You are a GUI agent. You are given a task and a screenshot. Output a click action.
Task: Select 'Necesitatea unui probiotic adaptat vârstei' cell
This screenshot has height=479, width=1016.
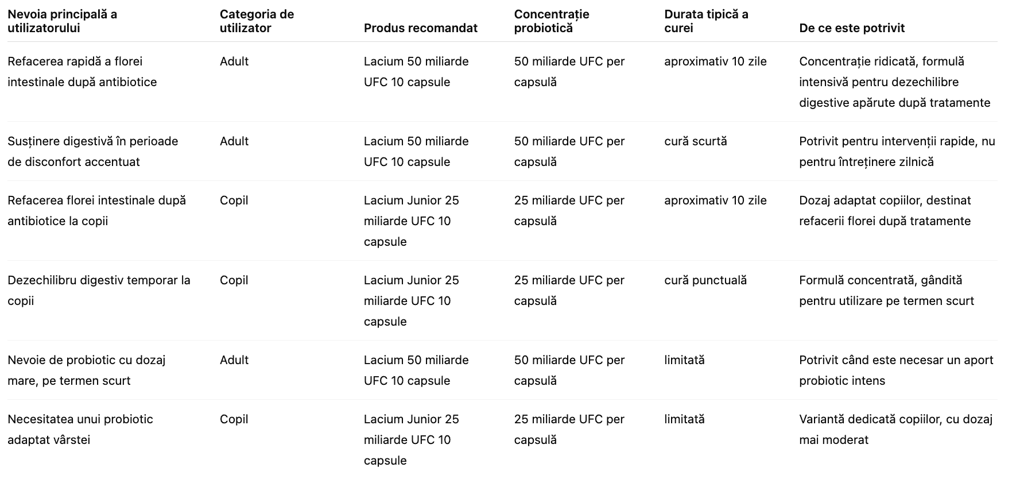tap(80, 430)
